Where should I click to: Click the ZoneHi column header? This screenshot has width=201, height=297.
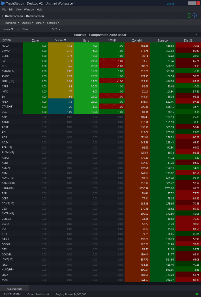[x=137, y=40]
